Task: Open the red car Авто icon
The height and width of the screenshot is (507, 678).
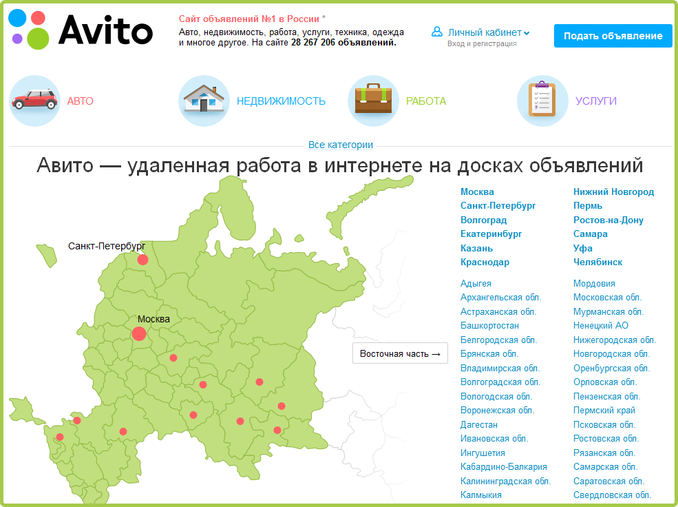Action: tap(35, 101)
